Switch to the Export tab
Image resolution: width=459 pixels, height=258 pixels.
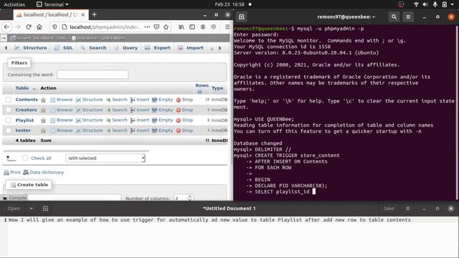158,48
